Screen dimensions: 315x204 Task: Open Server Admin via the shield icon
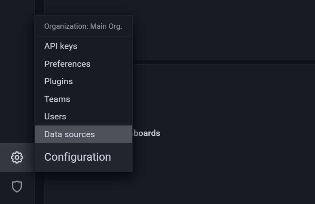pos(17,187)
